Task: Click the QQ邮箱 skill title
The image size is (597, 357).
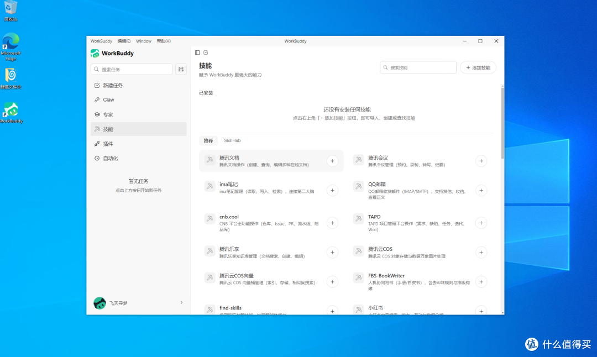Action: coord(377,184)
